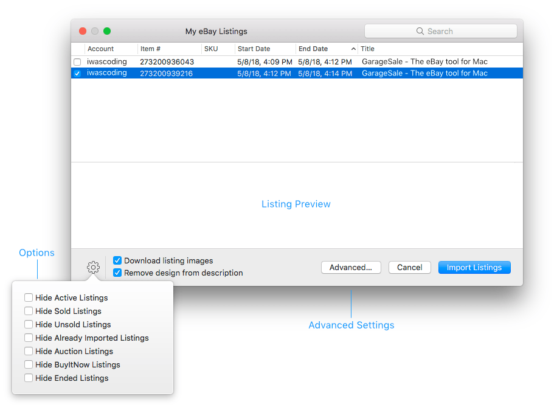The image size is (557, 407).
Task: Sort by Start Date column header
Action: point(254,49)
